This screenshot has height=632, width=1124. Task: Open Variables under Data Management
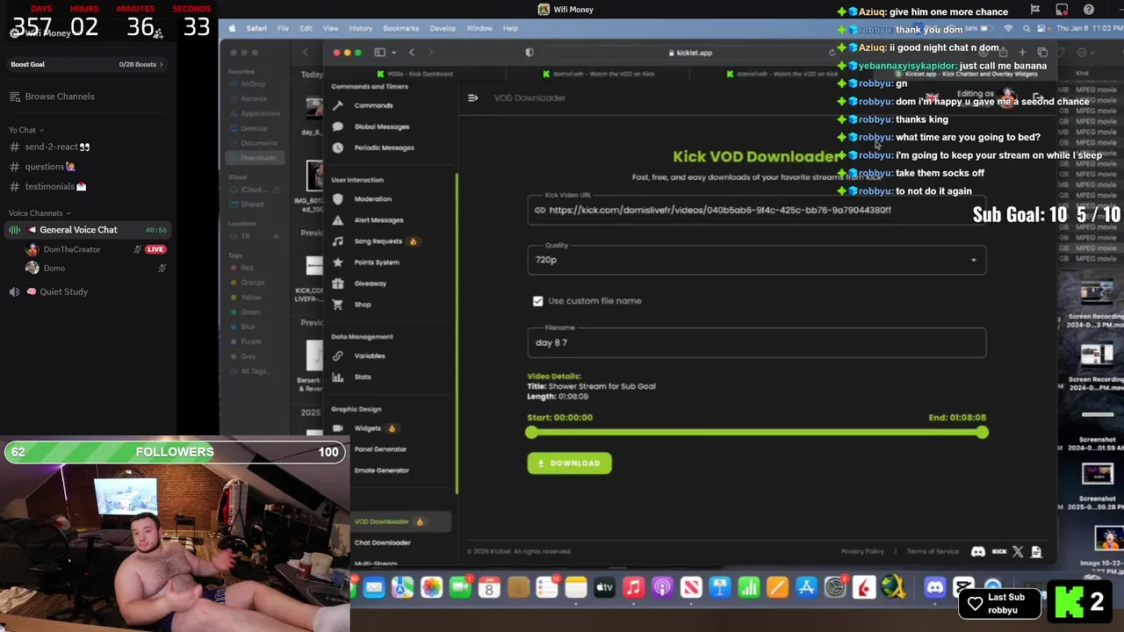pos(369,356)
